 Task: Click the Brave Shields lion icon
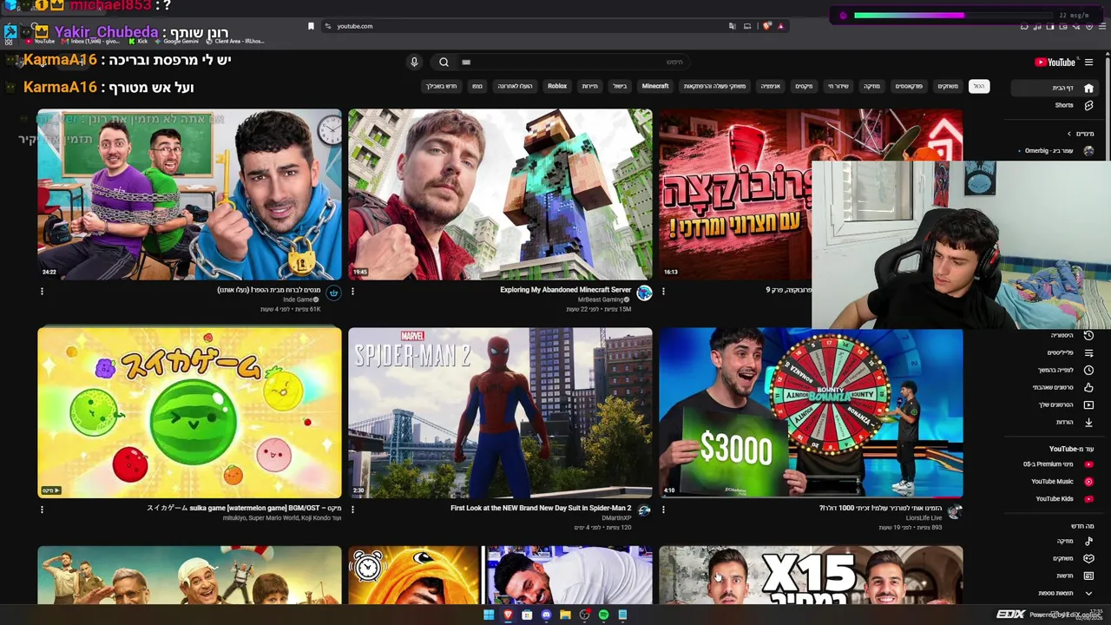tap(767, 26)
